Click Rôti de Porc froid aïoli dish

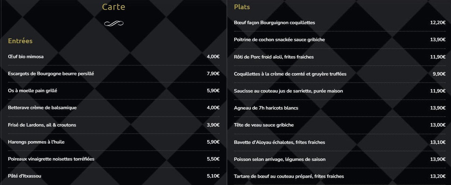[274, 57]
